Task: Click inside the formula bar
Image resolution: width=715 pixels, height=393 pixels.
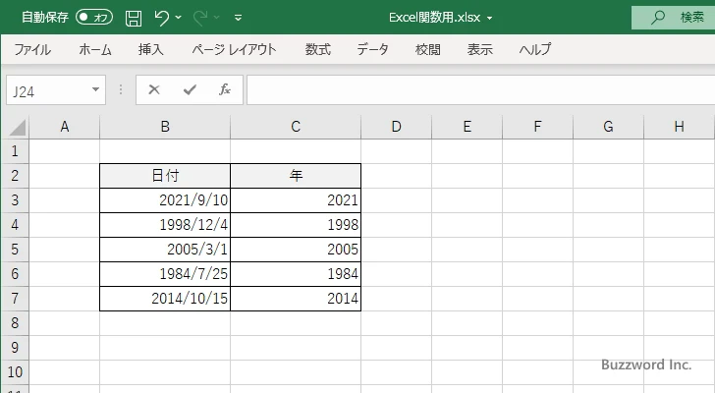Action: (x=480, y=90)
